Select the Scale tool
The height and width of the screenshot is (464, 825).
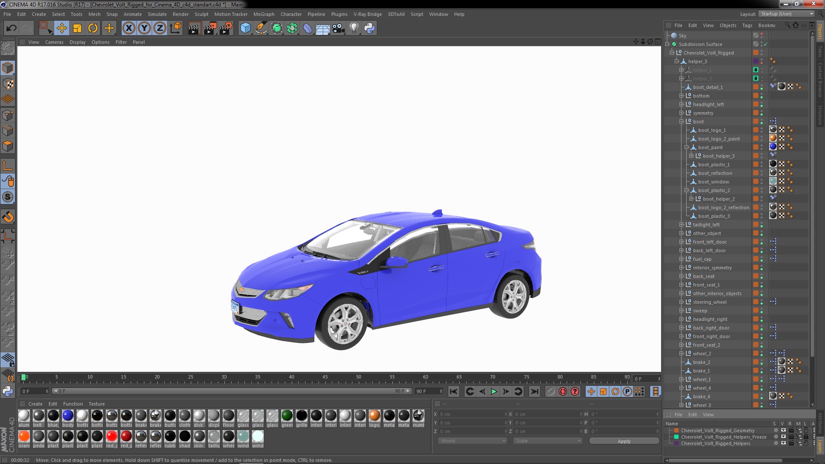(77, 28)
